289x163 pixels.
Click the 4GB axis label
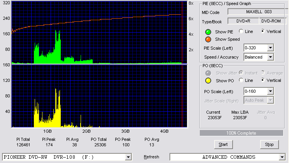tap(164, 131)
